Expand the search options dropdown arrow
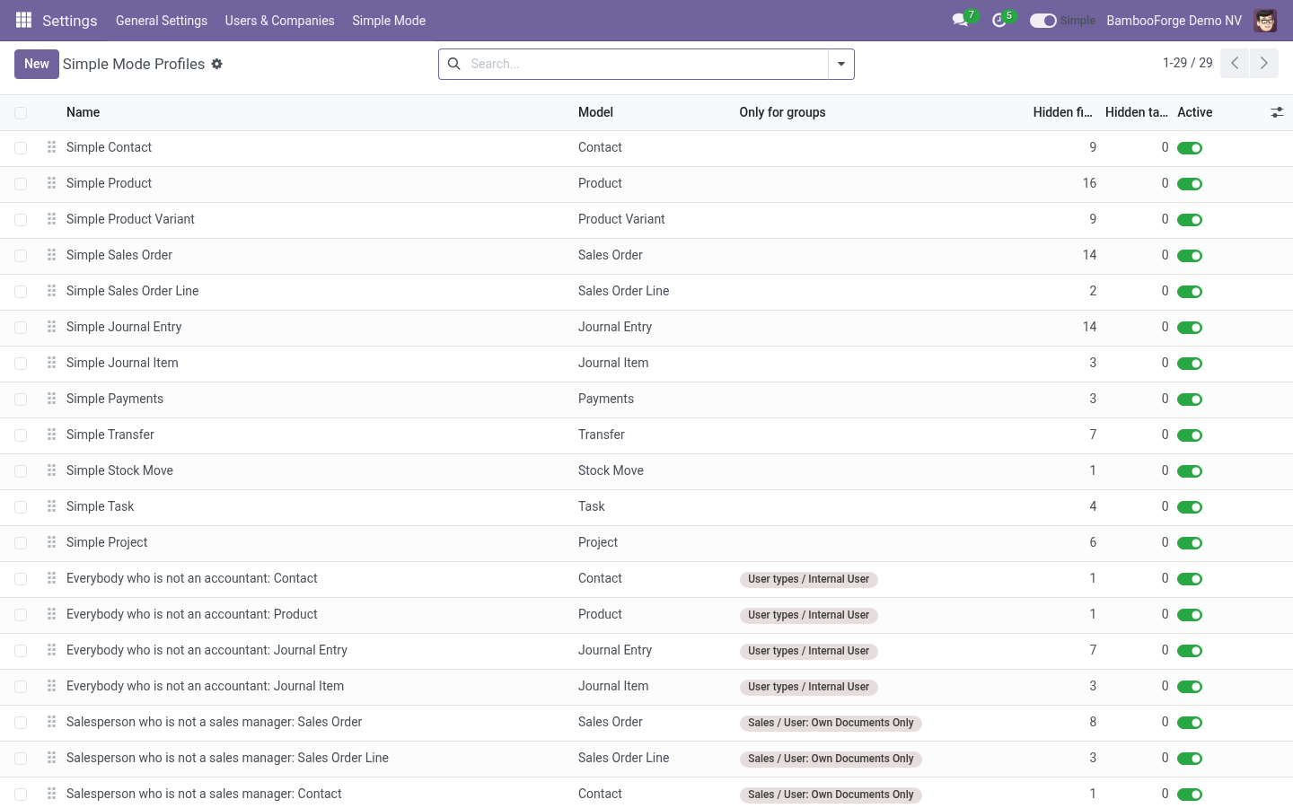The image size is (1293, 808). (841, 64)
